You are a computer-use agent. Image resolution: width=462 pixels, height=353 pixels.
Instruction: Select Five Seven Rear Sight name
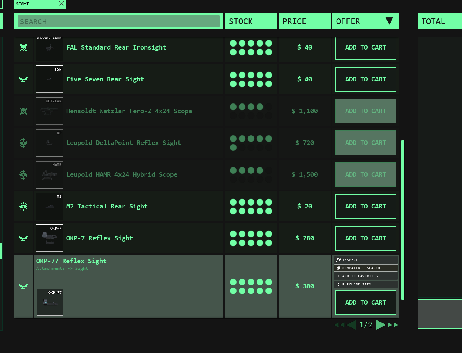[105, 79]
